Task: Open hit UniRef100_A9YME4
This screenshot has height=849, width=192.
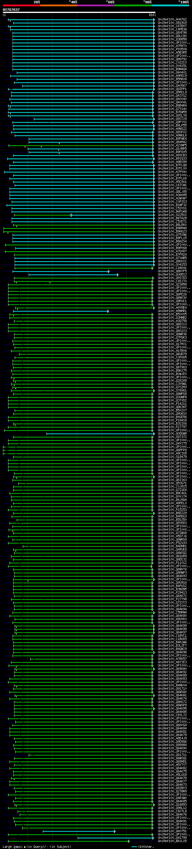Action: [172, 307]
